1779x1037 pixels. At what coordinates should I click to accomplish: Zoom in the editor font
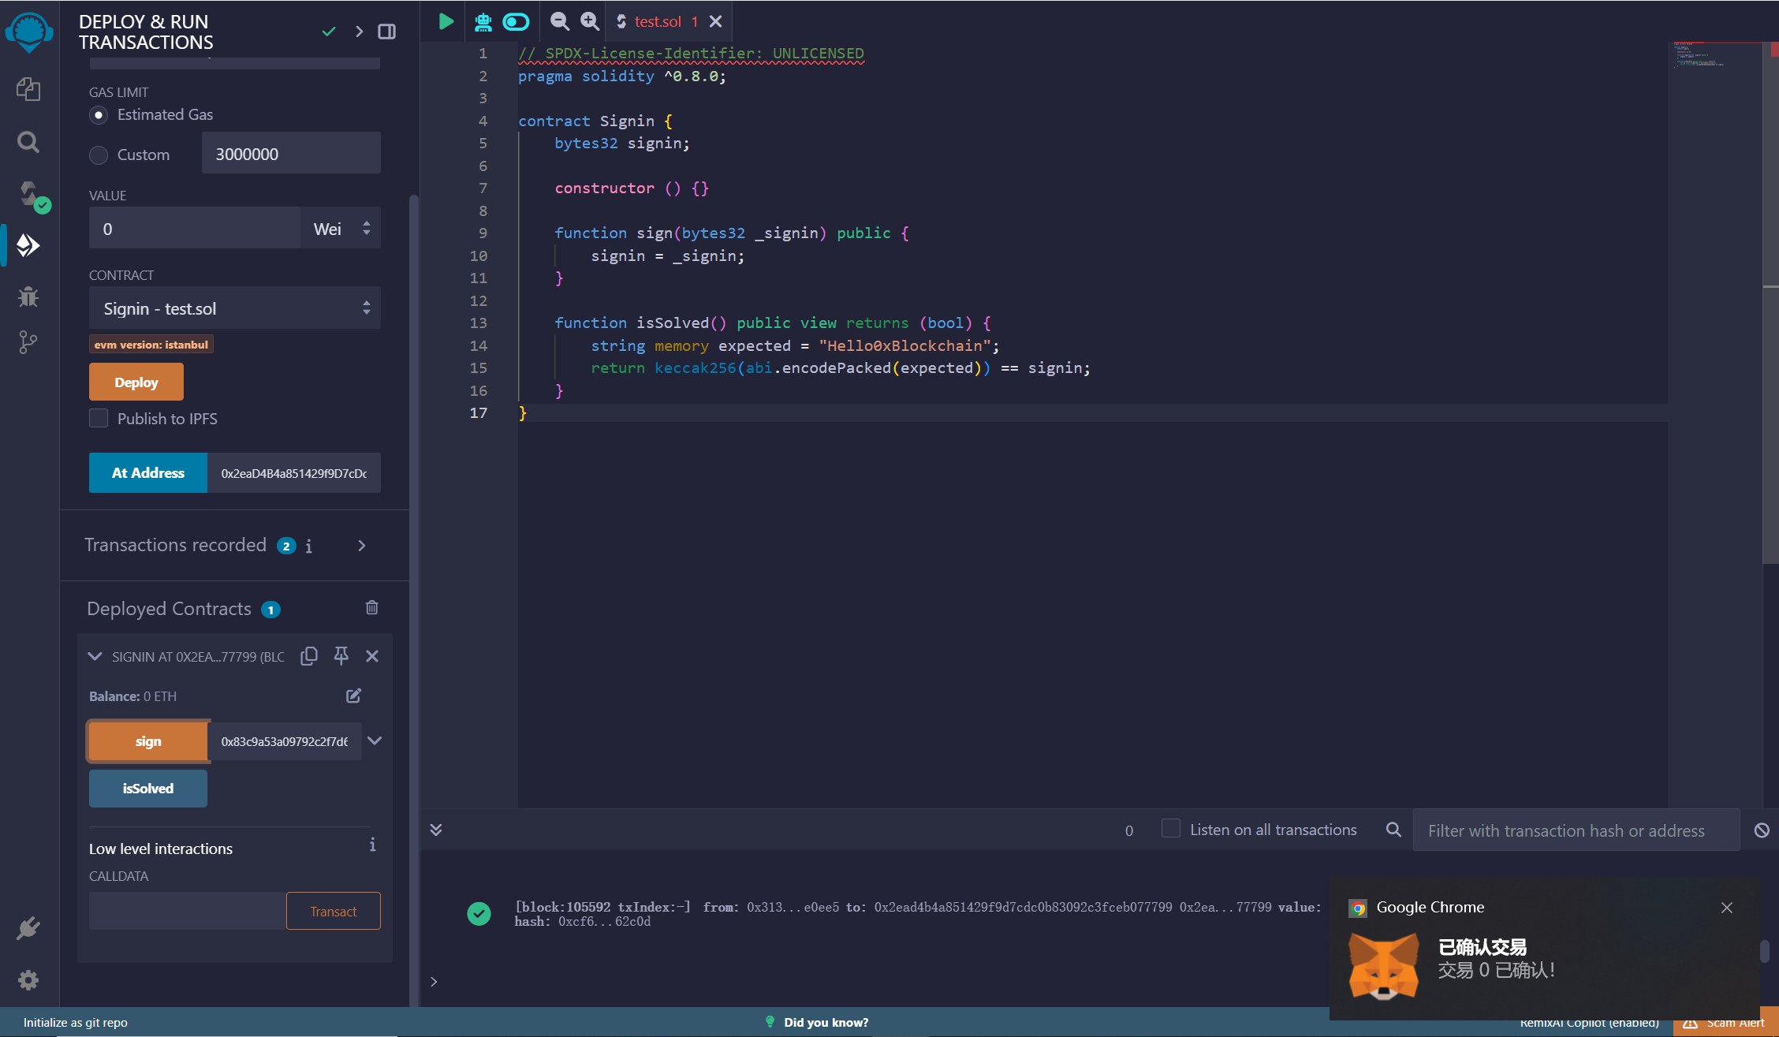coord(590,21)
